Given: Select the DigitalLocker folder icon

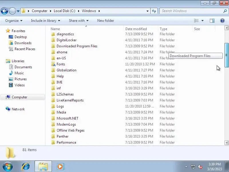Looking at the screenshot, I should point(53,40).
